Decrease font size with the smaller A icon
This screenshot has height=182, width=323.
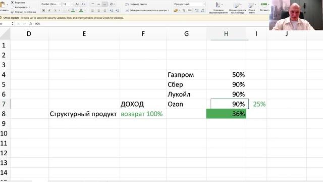(x=83, y=4)
